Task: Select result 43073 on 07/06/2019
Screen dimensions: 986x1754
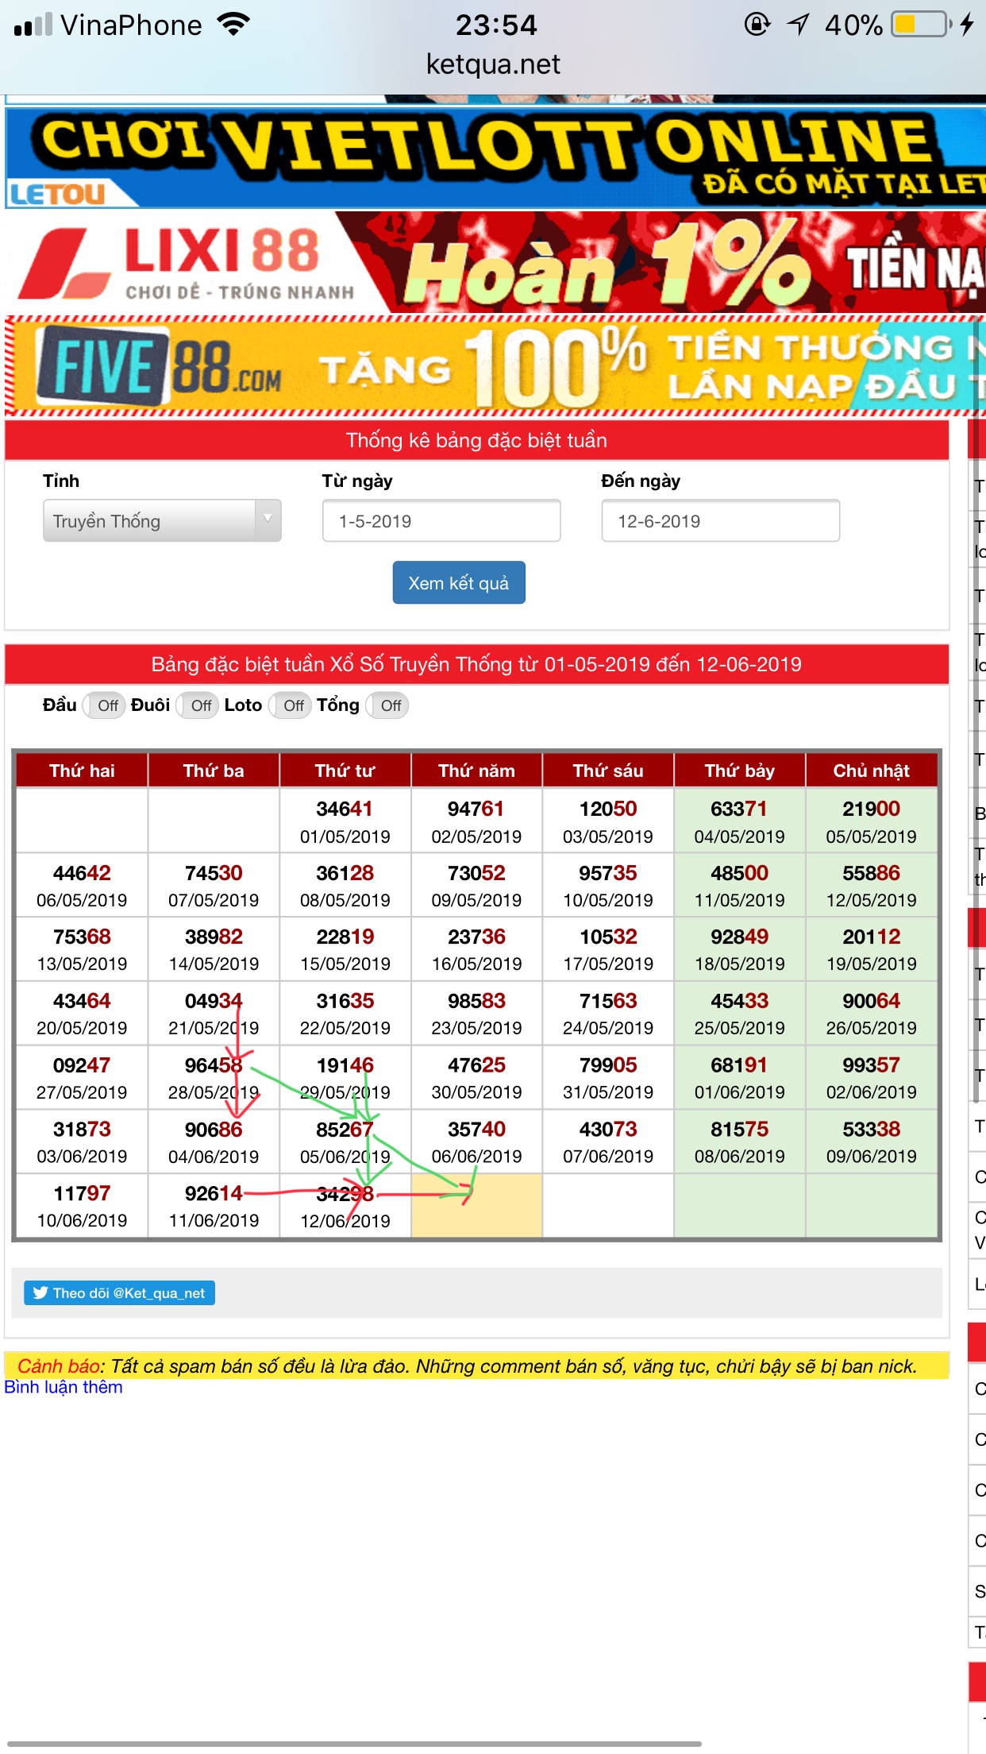Action: [608, 1142]
